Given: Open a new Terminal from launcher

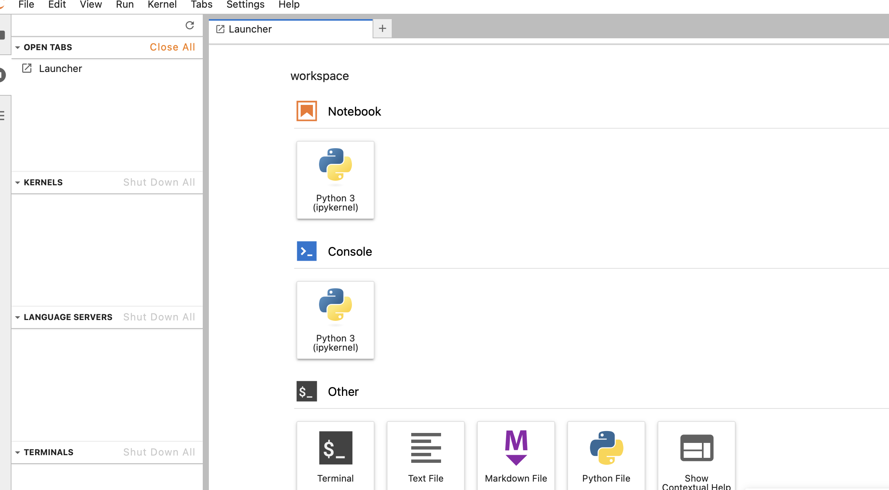Looking at the screenshot, I should 335,456.
